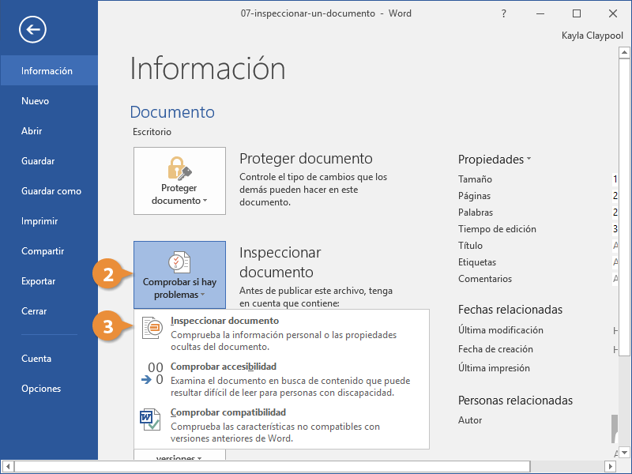Screen dimensions: 632x474
Task: Click the Páginas property label
Action: click(474, 196)
